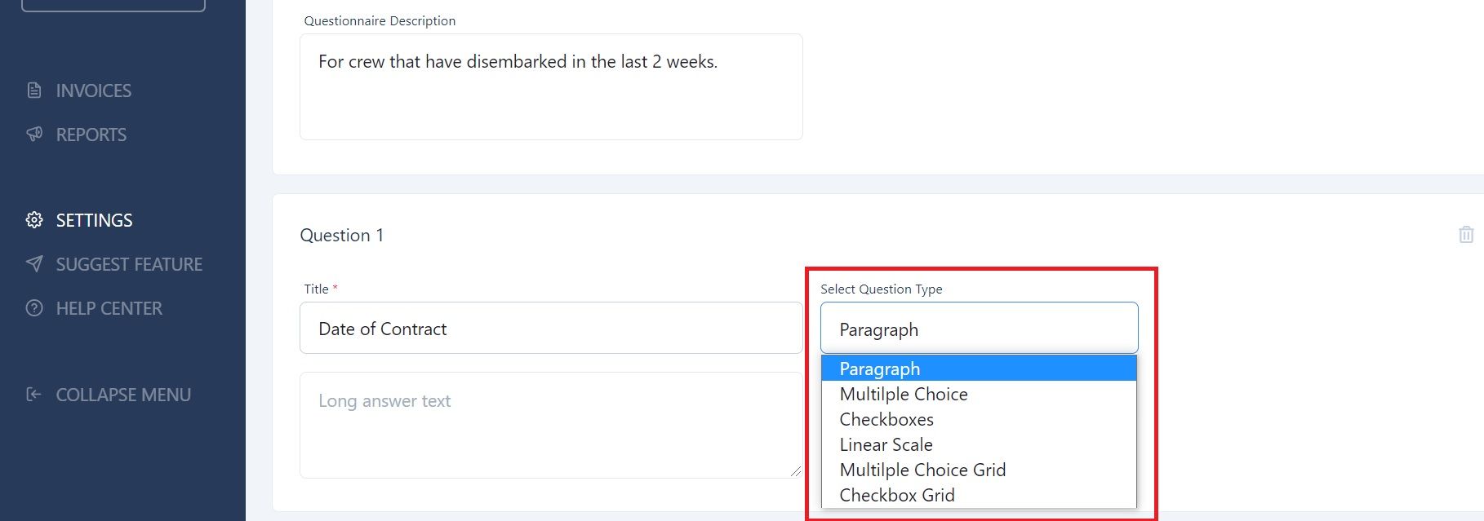This screenshot has width=1484, height=521.
Task: Open the Select Question Type dropdown
Action: tap(979, 328)
